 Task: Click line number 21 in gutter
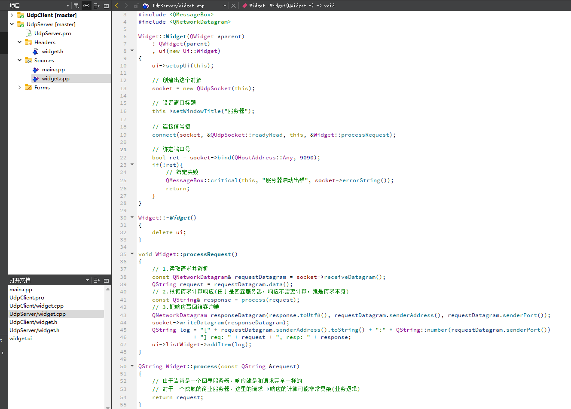click(x=123, y=150)
